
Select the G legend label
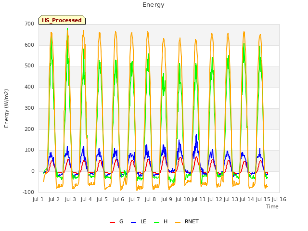click(121, 221)
